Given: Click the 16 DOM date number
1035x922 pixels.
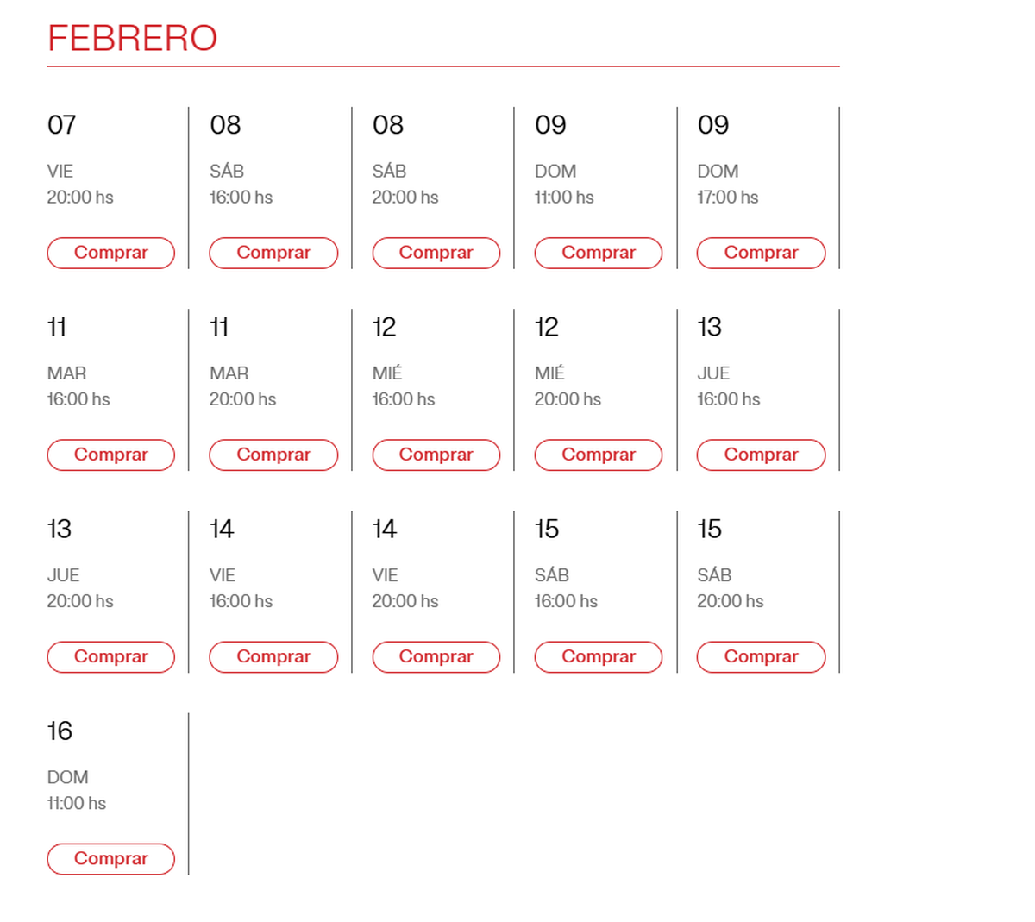Looking at the screenshot, I should pyautogui.click(x=60, y=731).
